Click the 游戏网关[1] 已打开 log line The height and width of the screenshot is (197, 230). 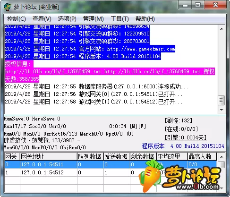tap(94, 102)
